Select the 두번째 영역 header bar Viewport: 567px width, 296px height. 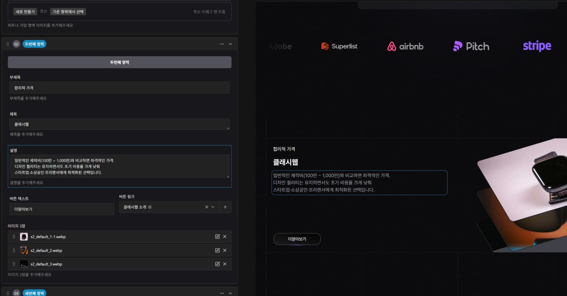[x=120, y=62]
